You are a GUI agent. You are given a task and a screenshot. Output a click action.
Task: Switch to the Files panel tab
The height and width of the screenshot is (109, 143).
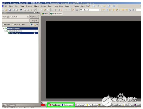[4, 105]
